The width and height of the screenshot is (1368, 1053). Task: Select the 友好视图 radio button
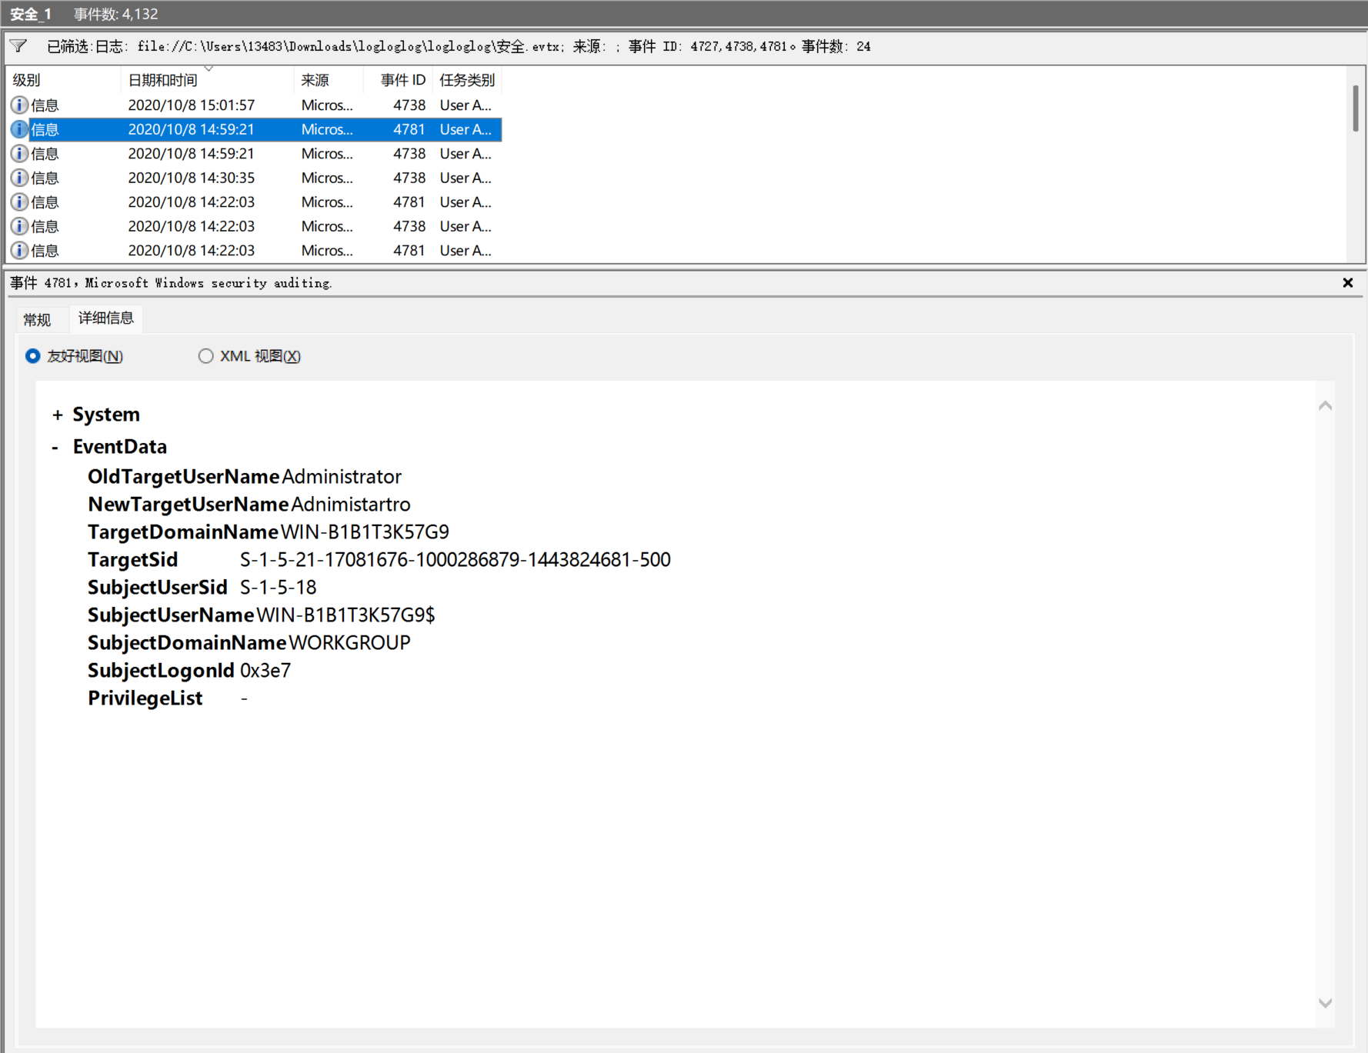coord(33,356)
